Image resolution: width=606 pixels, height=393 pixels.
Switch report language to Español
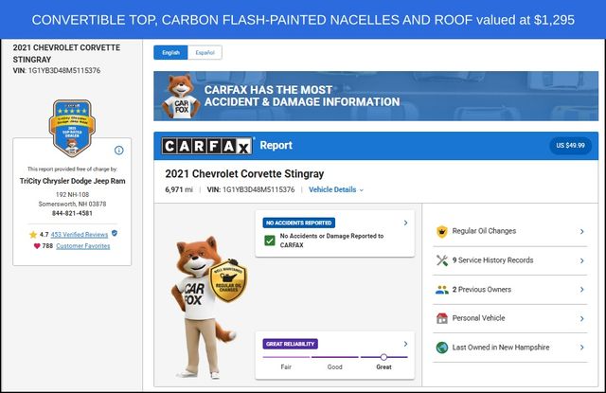[205, 52]
